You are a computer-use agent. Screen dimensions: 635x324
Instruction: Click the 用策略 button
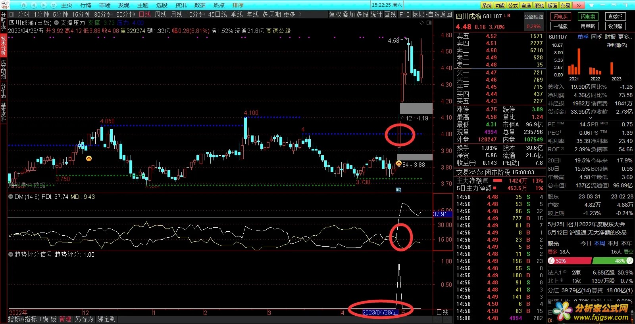pyautogui.click(x=588, y=26)
